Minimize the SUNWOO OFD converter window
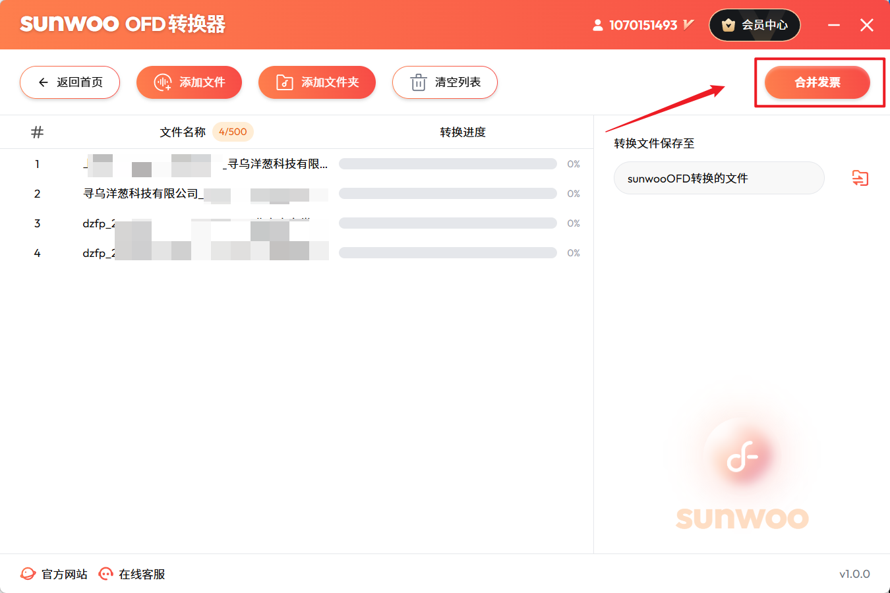The width and height of the screenshot is (890, 593). coord(834,25)
